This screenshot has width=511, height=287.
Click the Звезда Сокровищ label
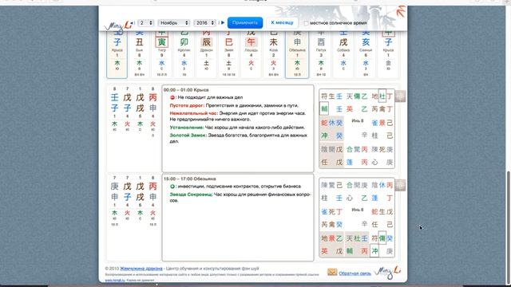(x=192, y=195)
